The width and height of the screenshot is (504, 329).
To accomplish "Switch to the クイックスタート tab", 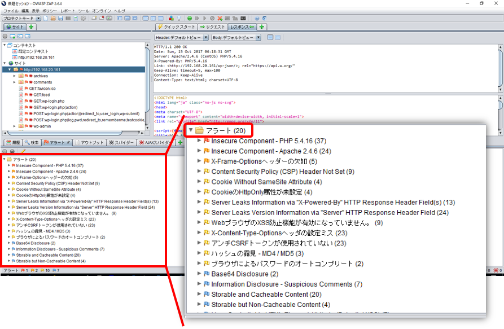I will click(177, 27).
